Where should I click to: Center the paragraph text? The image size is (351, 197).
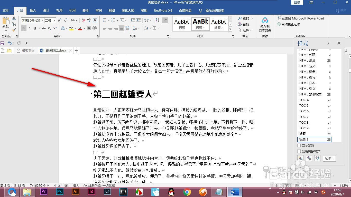tap(110, 28)
